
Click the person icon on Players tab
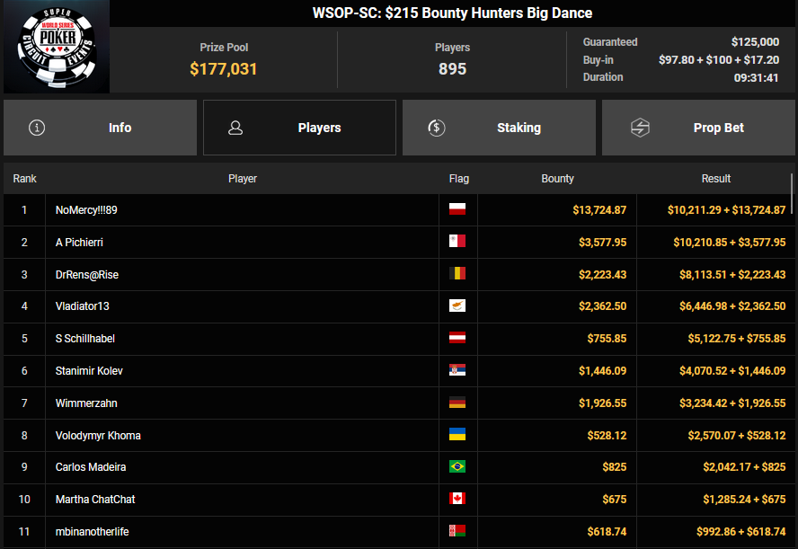[236, 128]
